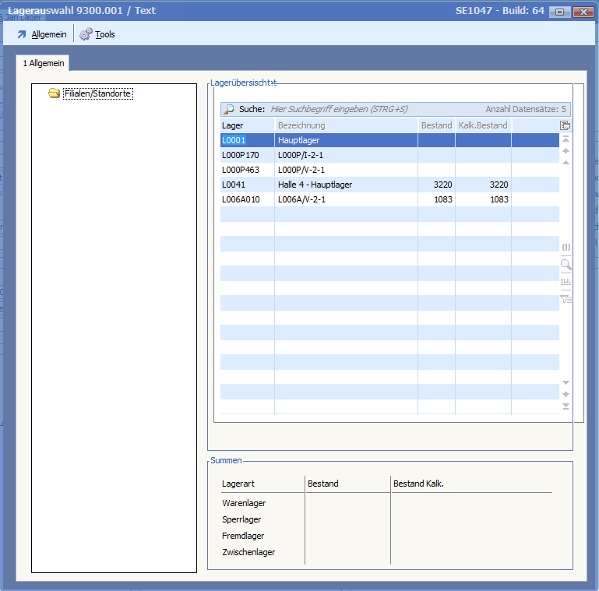Open the filter funnel icon
The image size is (599, 591).
(x=566, y=298)
